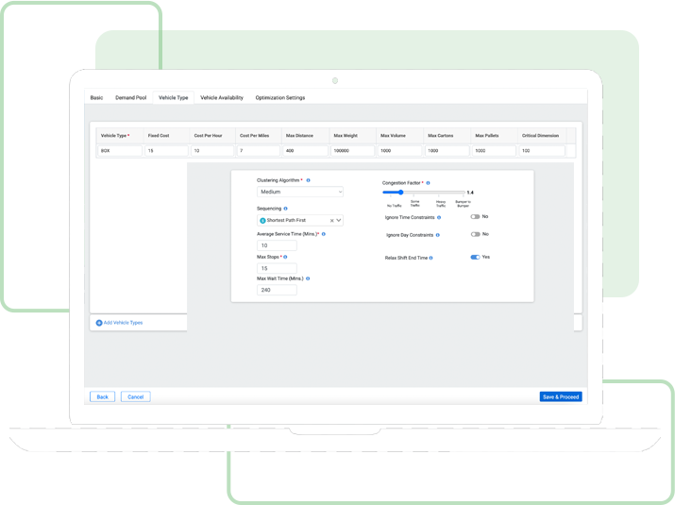This screenshot has height=505, width=675.
Task: Click the Congestion Factor slider handle
Action: (401, 192)
